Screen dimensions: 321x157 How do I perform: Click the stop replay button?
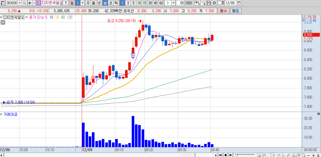coord(226,155)
